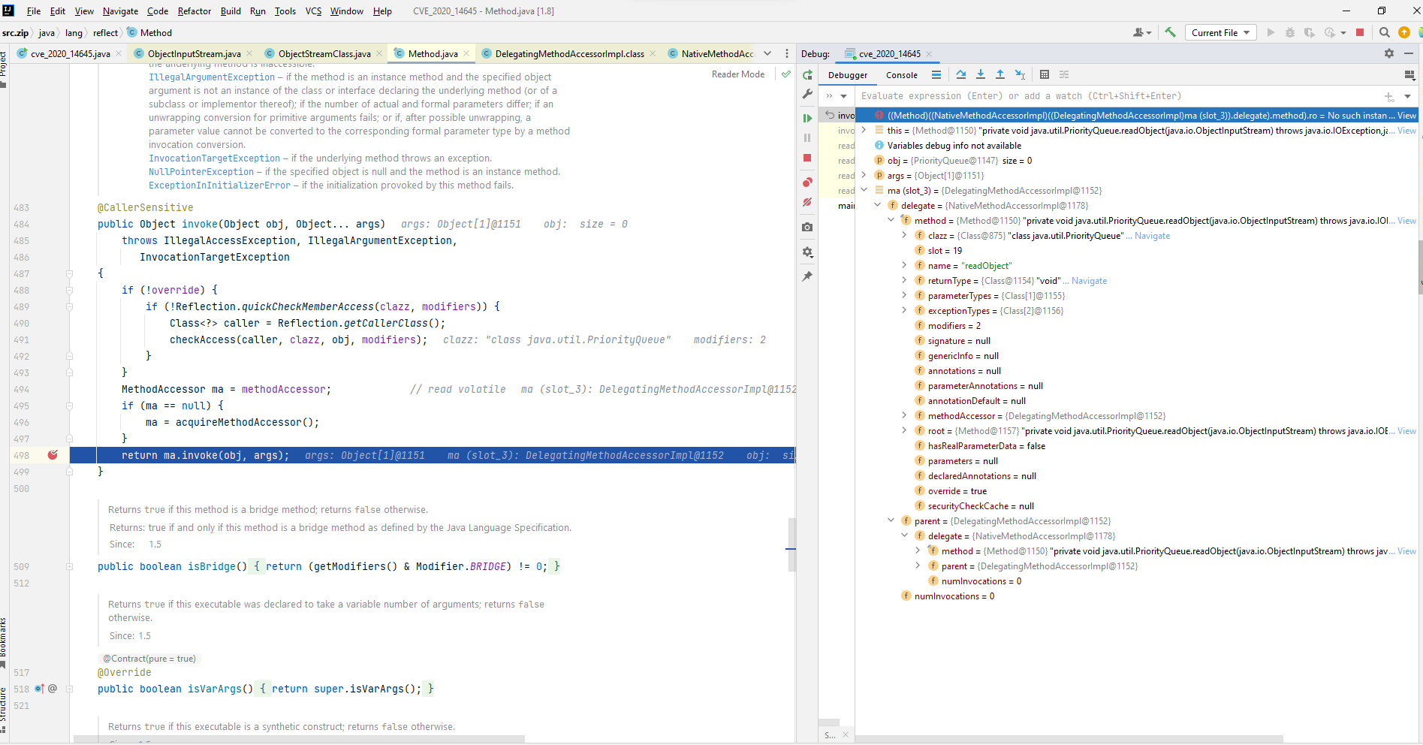Collapse the 'parent = {DelegatingMethodAccessorImpl@1152}' node
This screenshot has width=1423, height=745.
891,520
